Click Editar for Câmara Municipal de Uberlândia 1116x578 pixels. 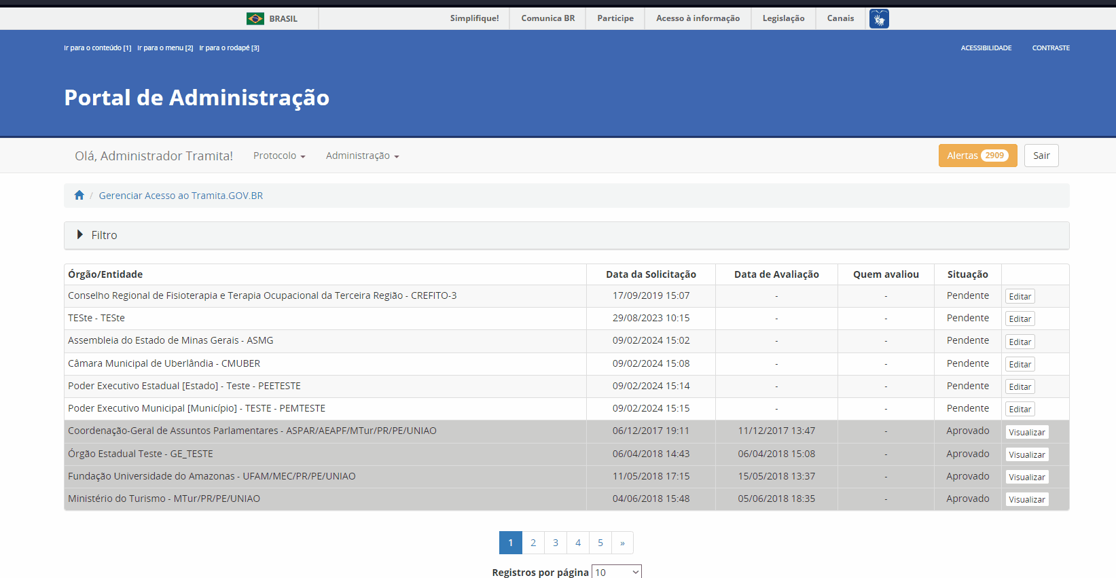[1020, 364]
